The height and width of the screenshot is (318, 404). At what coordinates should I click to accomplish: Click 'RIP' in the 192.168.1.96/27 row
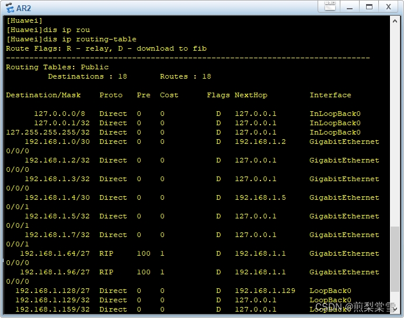pos(106,272)
